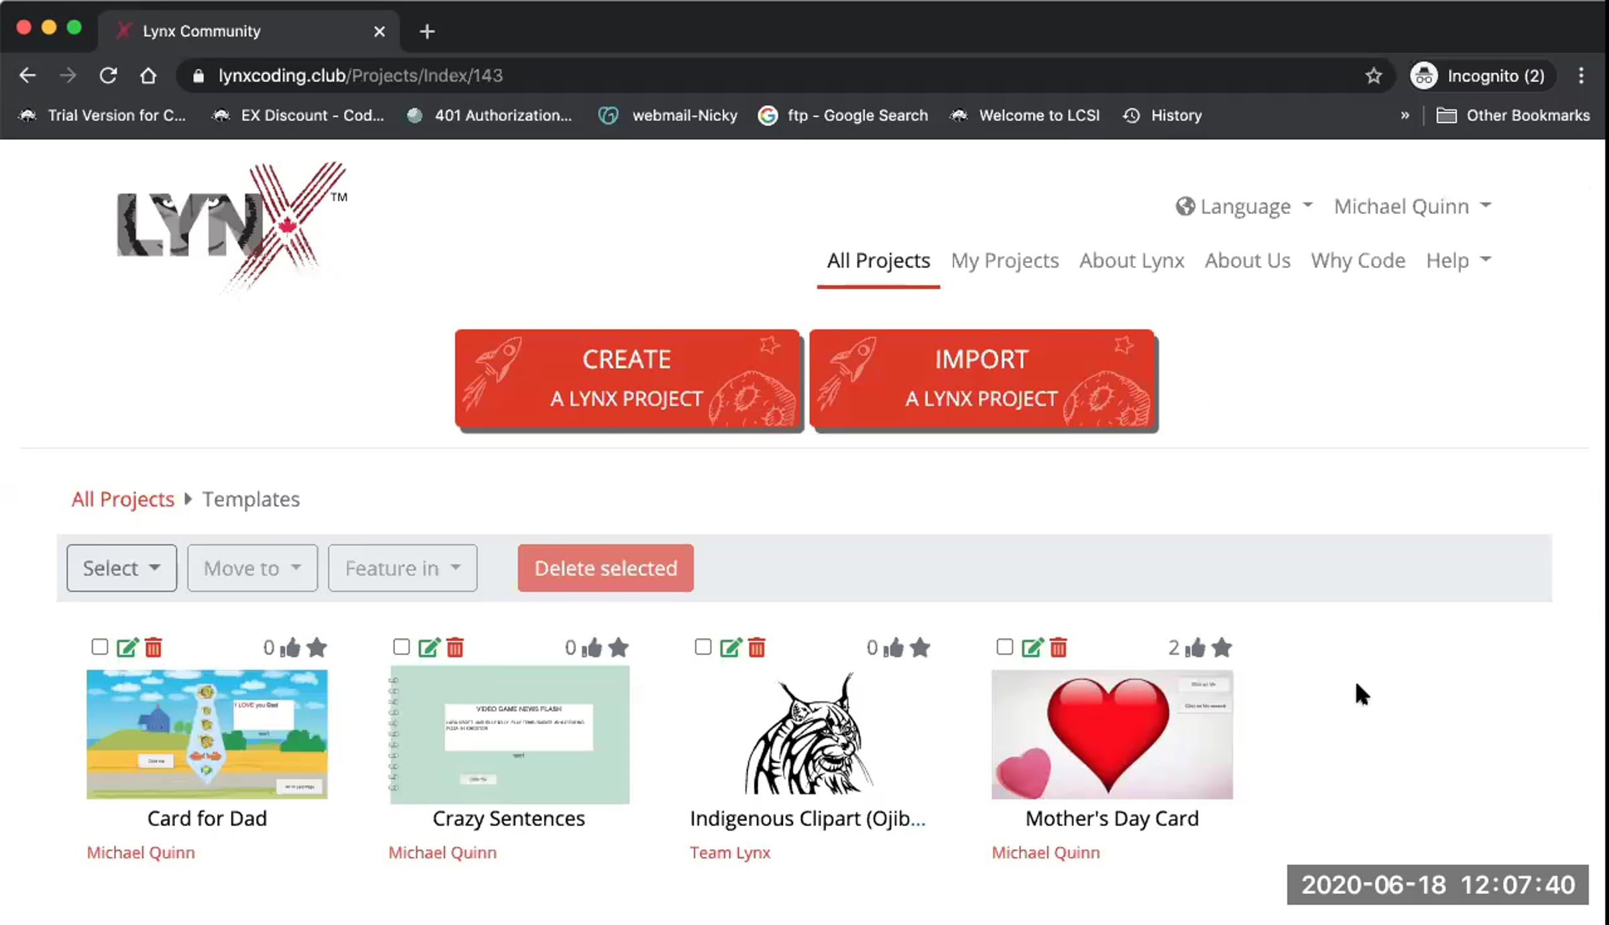Open Michael Quinn link under Mother's Day Card
This screenshot has height=925, width=1609.
[x=1046, y=853]
